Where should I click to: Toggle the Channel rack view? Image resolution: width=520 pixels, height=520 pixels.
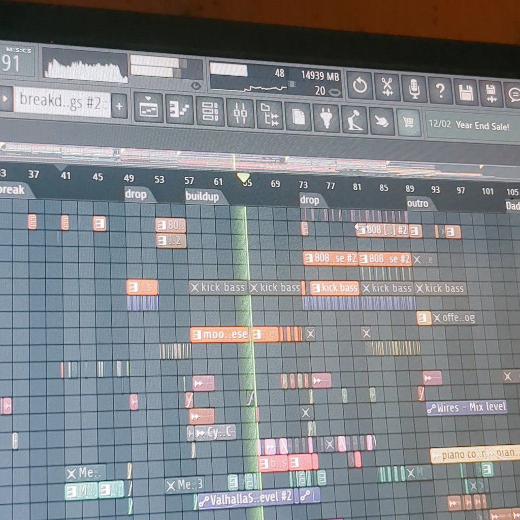point(210,111)
